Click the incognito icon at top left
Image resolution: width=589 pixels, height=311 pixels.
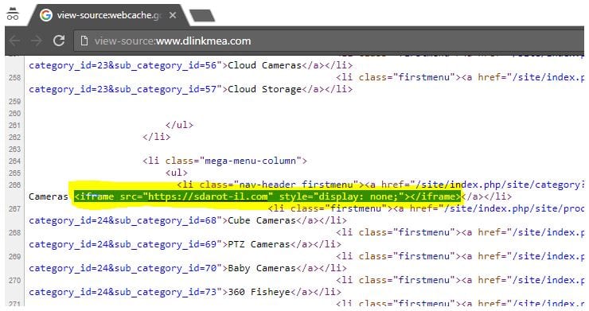tap(13, 14)
